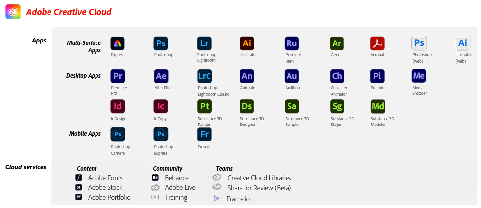Image resolution: width=481 pixels, height=208 pixels.
Task: Click the Adobe Stock text label
Action: click(105, 187)
